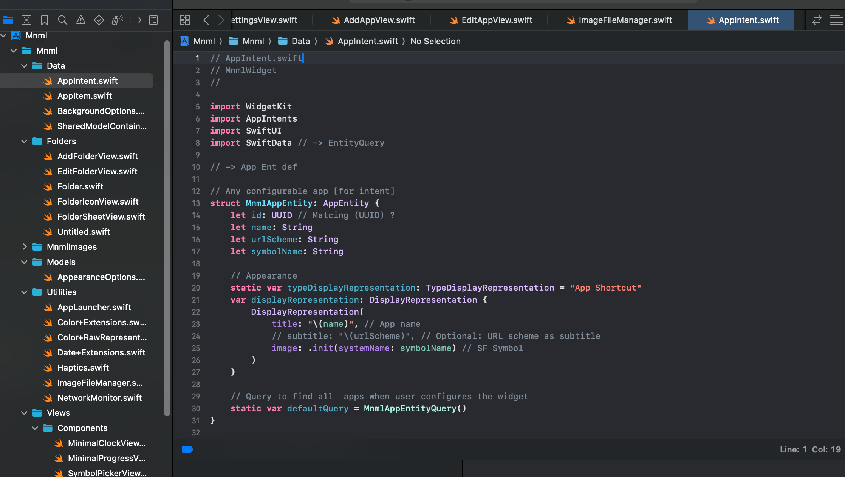The image size is (845, 477).
Task: Select AppItem.swift in the navigator
Action: (85, 96)
